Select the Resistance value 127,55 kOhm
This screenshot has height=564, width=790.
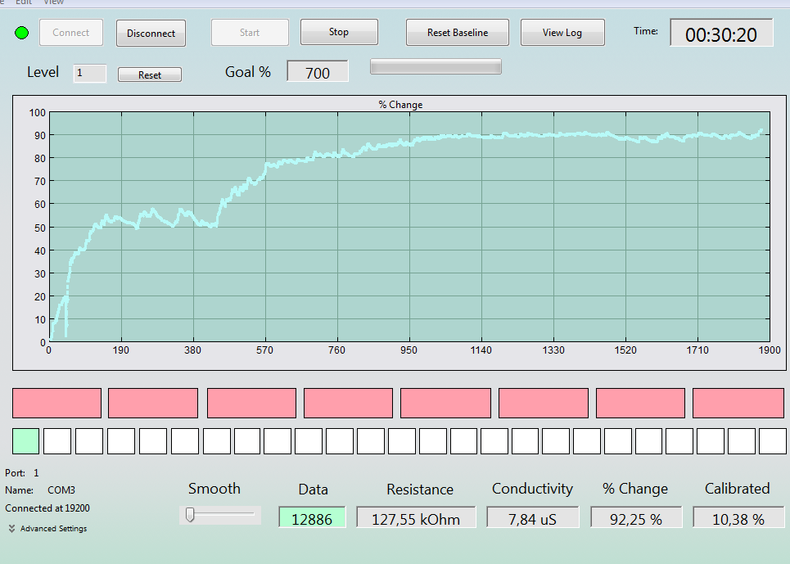point(416,518)
